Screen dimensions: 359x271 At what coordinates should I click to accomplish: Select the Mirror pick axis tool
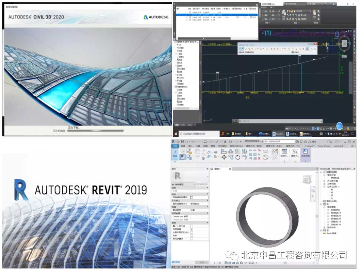238,151
